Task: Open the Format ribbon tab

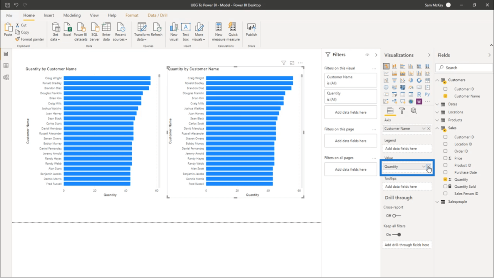Action: click(x=132, y=15)
